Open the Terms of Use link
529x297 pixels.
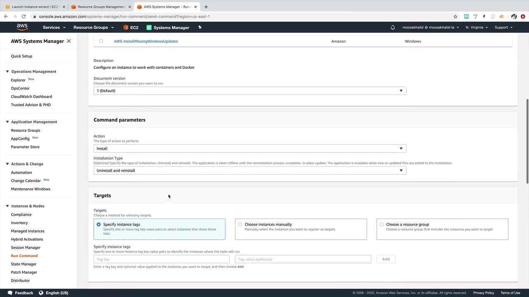pos(510,293)
